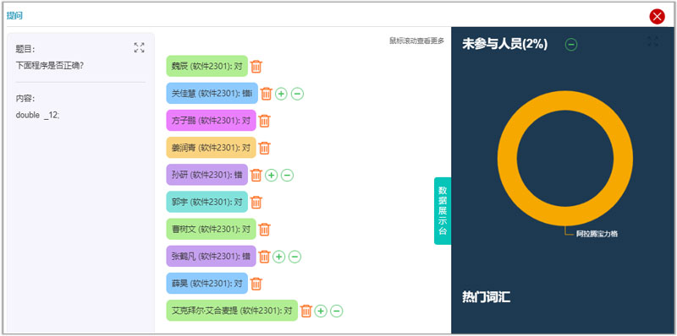Click plus icon beside 艾克拜尔·艾合麦提's answer
Image resolution: width=677 pixels, height=336 pixels.
tap(321, 311)
